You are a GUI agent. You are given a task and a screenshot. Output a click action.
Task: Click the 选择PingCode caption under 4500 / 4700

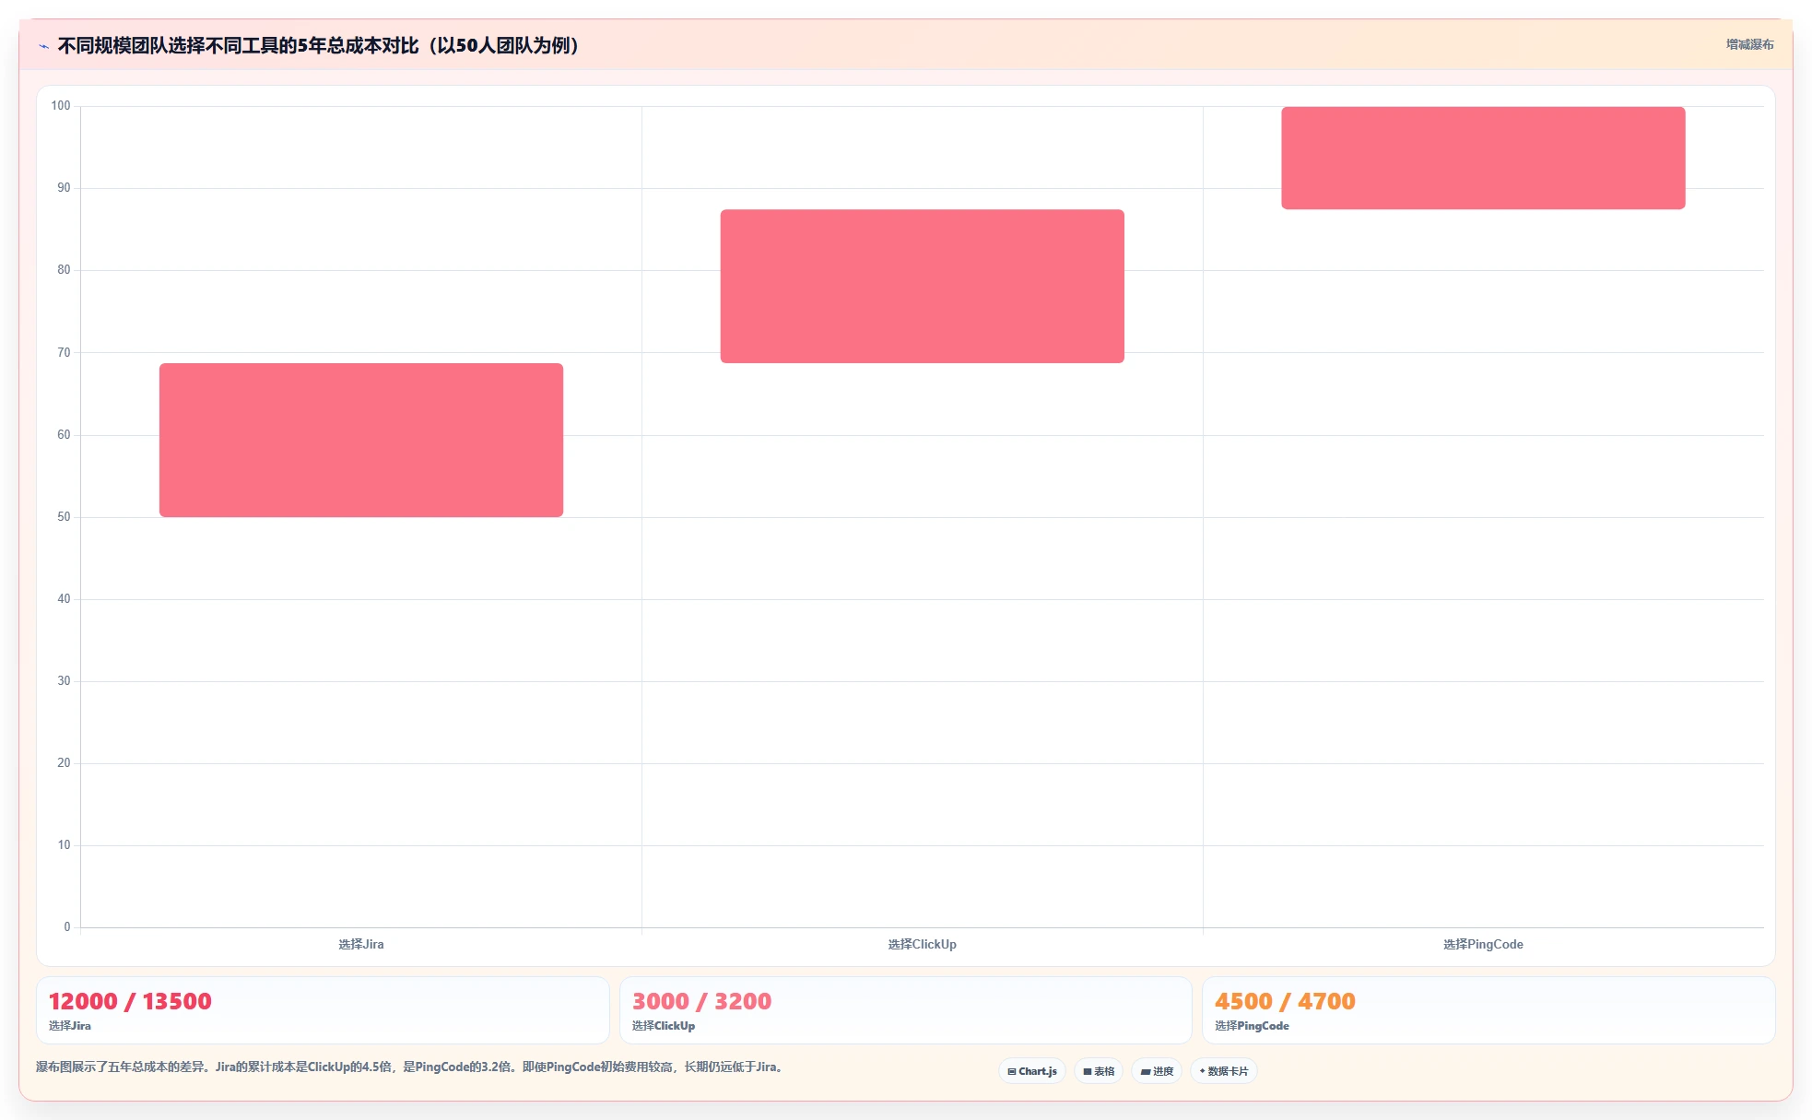coord(1252,1026)
